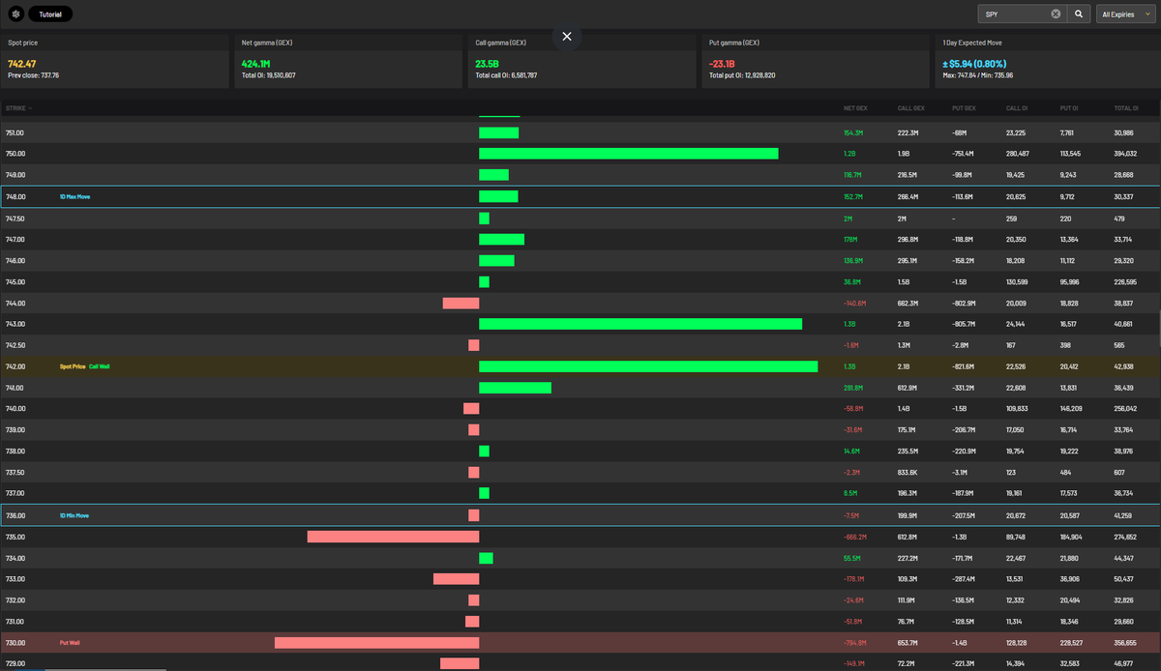Click the net GEX value 281.8M in row 741.00
The width and height of the screenshot is (1161, 671).
[x=852, y=388]
